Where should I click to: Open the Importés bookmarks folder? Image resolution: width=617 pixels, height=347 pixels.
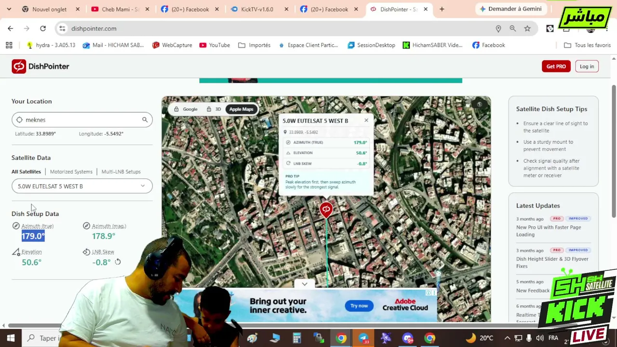(254, 45)
